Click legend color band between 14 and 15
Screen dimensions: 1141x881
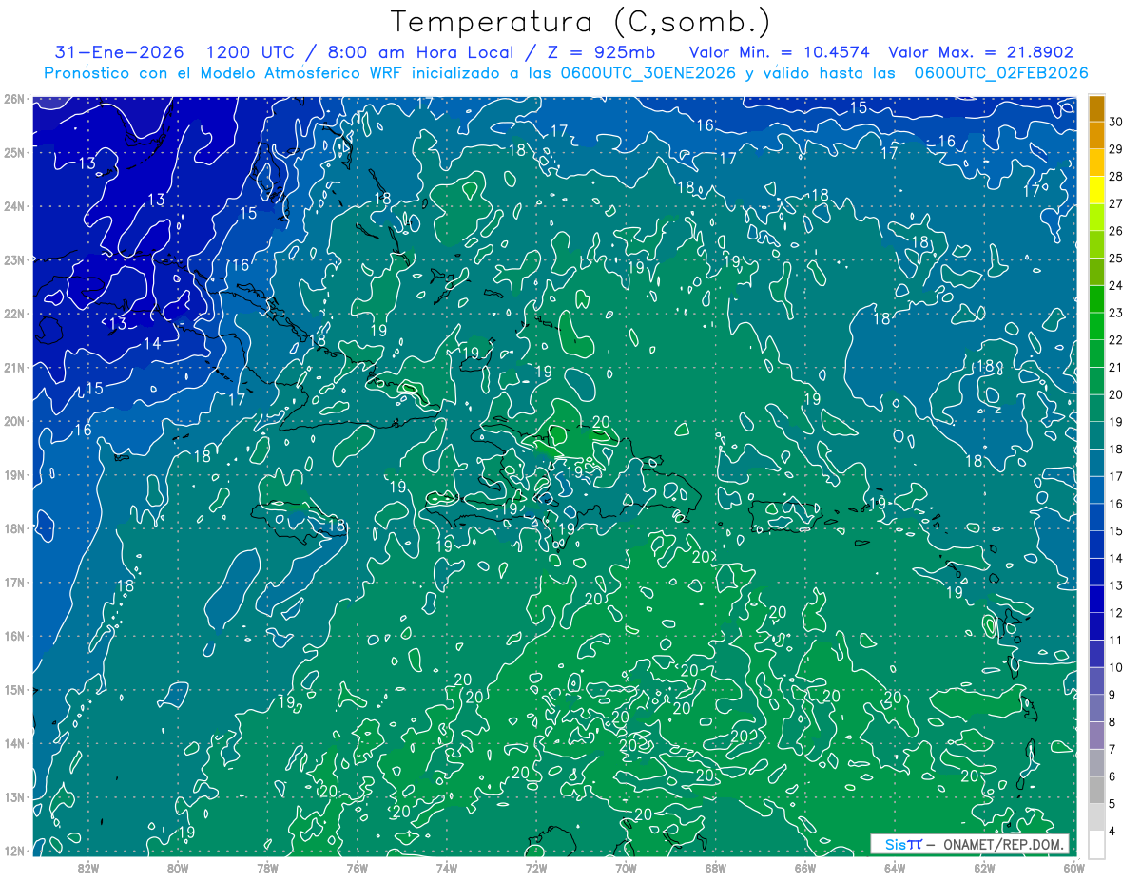pyautogui.click(x=1096, y=545)
